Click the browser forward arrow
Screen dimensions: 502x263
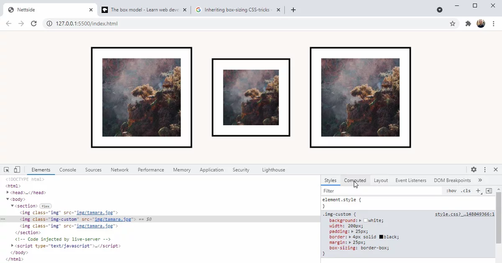click(21, 23)
